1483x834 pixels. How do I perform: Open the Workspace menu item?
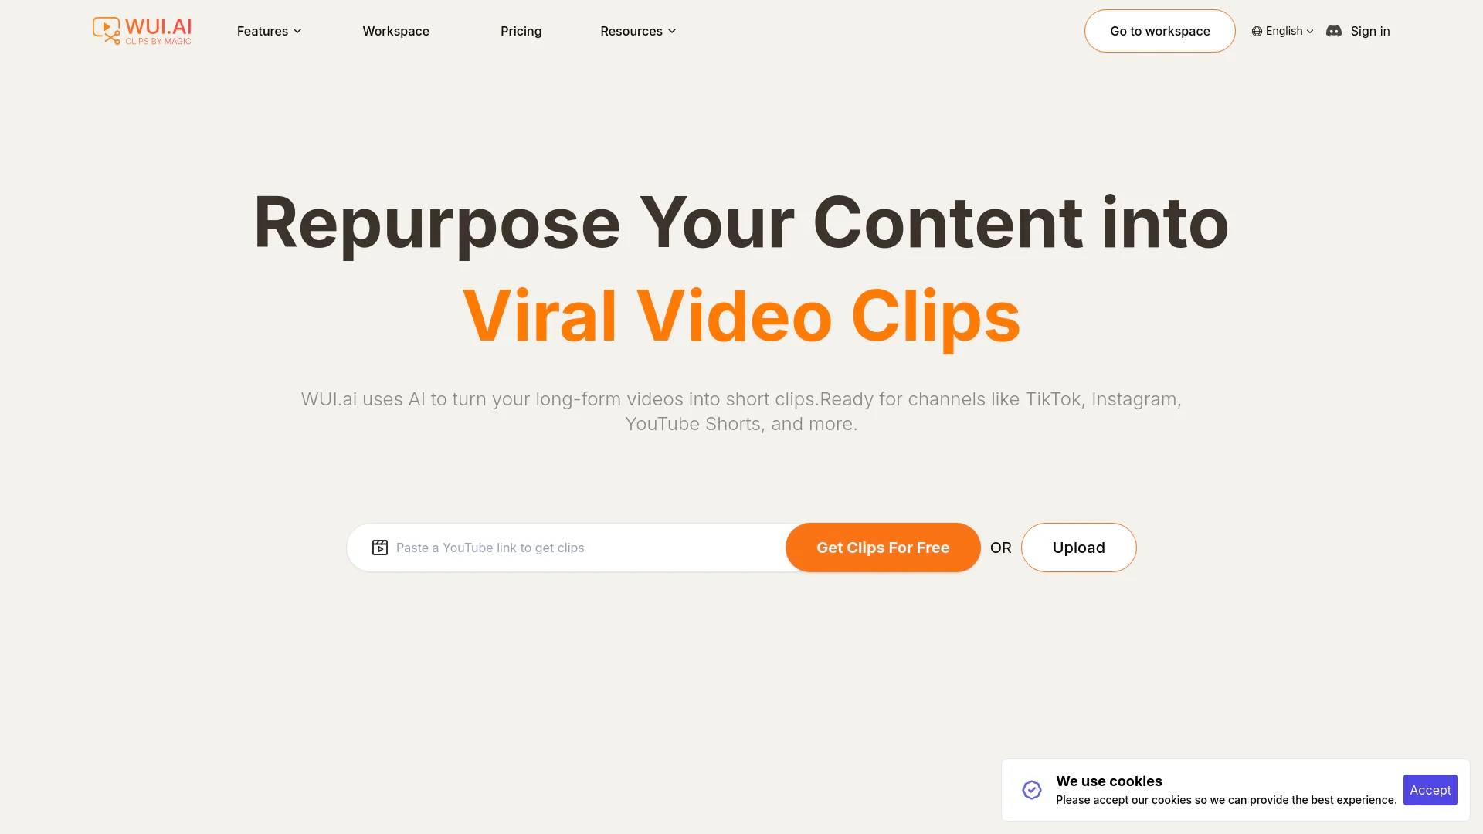point(395,31)
